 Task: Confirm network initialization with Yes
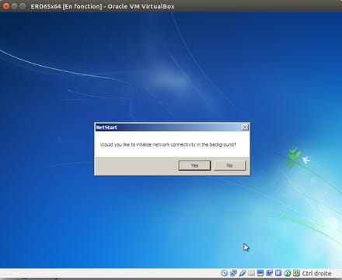194,165
